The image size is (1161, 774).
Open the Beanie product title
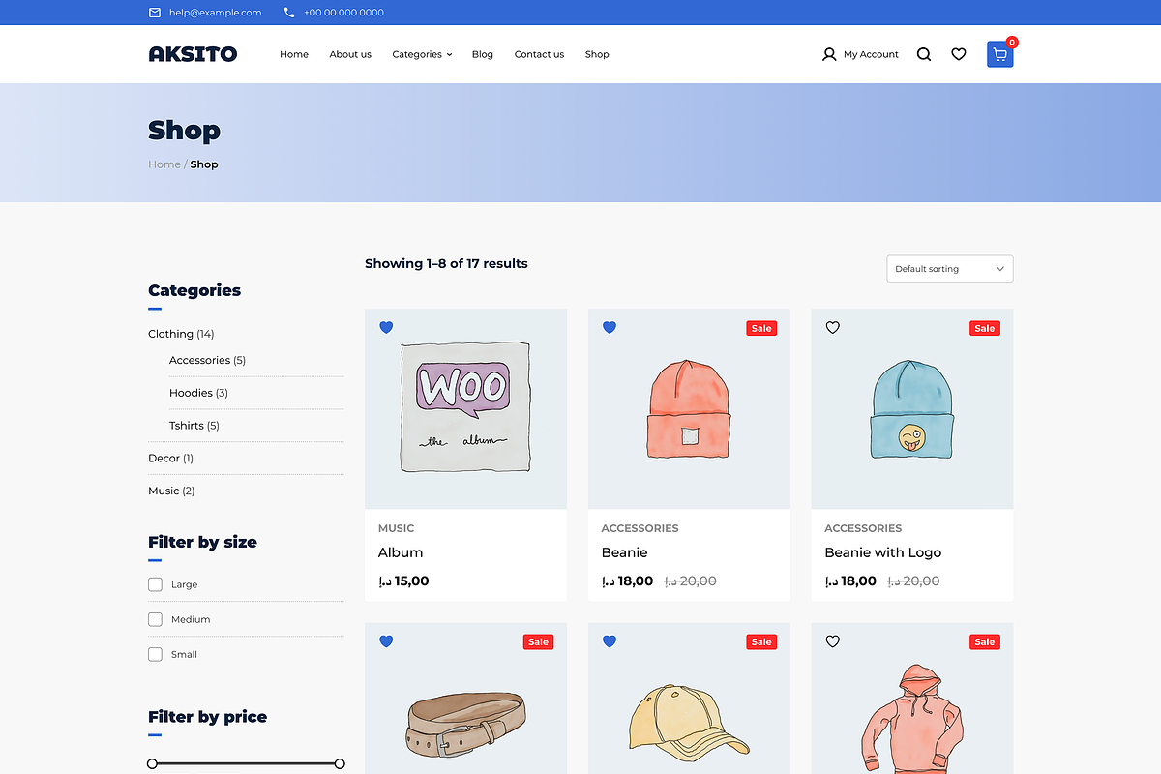tap(624, 552)
